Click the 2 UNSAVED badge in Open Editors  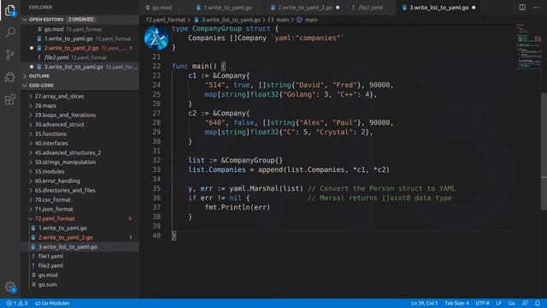tap(81, 19)
